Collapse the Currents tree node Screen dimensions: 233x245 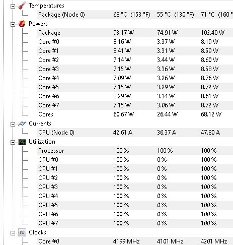click(13, 124)
